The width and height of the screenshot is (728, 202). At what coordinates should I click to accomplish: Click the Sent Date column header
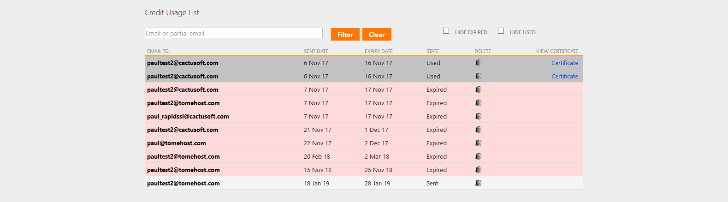[x=316, y=51]
